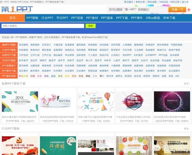
Task: Expand 更多 next to 行业PPT模板
Action: pos(187,129)
